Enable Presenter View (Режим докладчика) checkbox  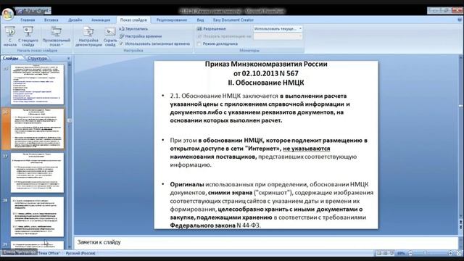tap(199, 43)
